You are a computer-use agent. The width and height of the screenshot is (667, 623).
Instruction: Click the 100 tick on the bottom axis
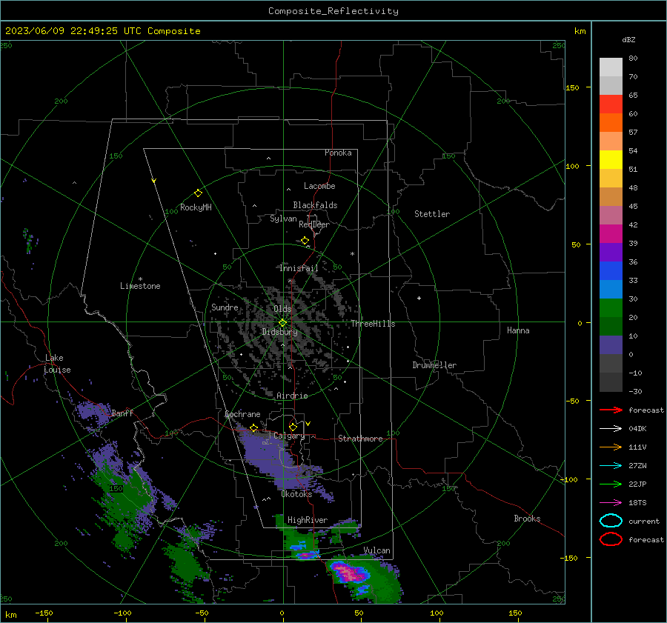tap(437, 613)
